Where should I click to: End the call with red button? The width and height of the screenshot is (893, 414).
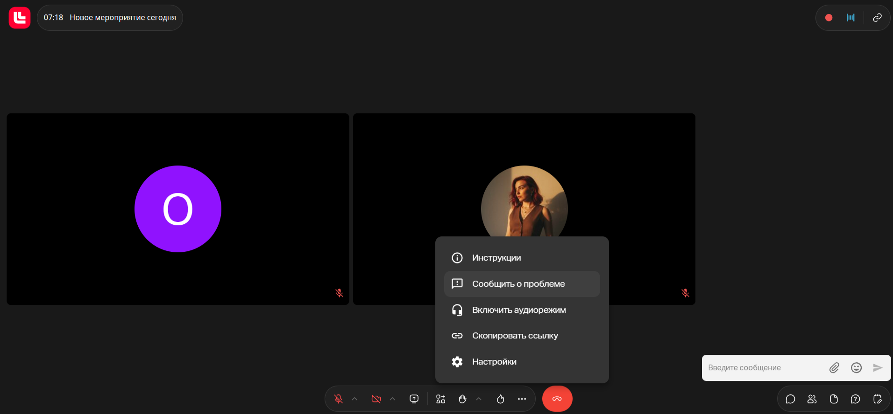(557, 399)
